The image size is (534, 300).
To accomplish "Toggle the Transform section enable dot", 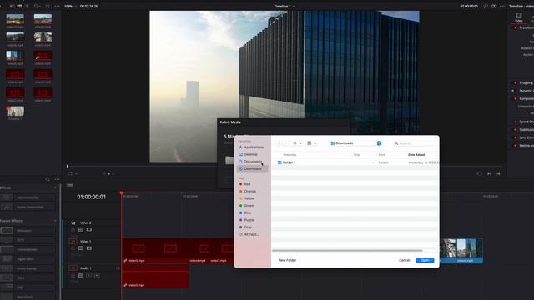I will (x=515, y=27).
